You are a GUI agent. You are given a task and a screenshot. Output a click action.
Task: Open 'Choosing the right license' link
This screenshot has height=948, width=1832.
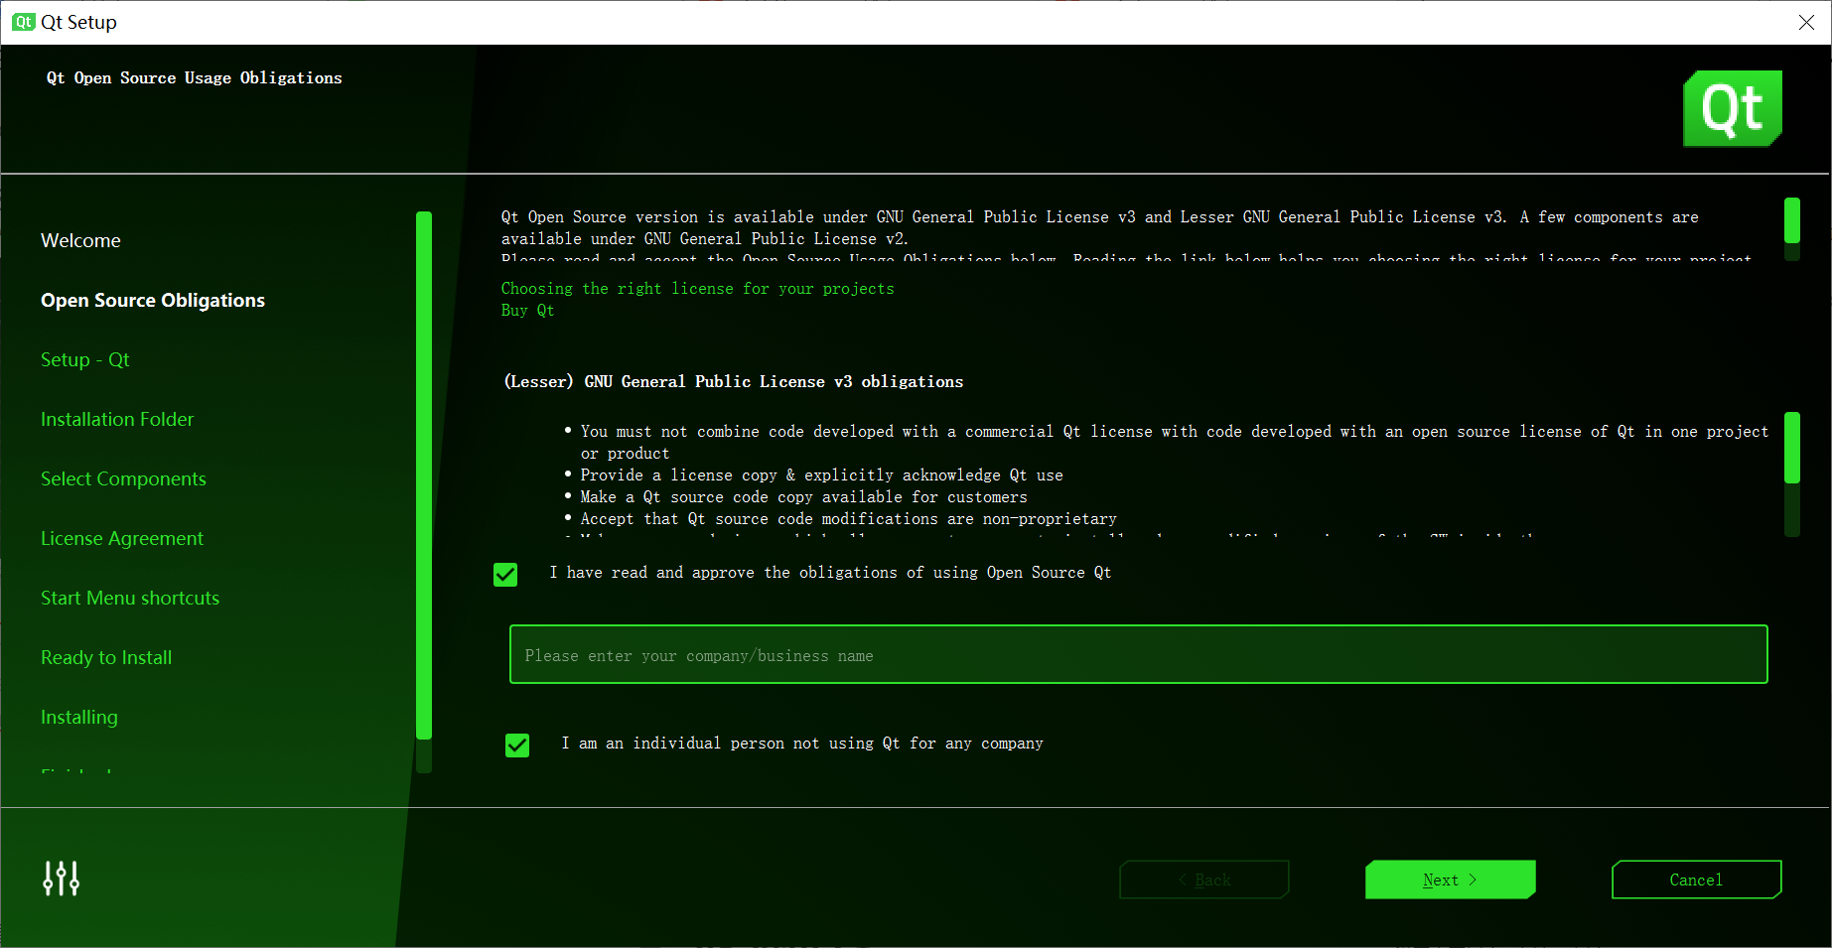(x=697, y=289)
